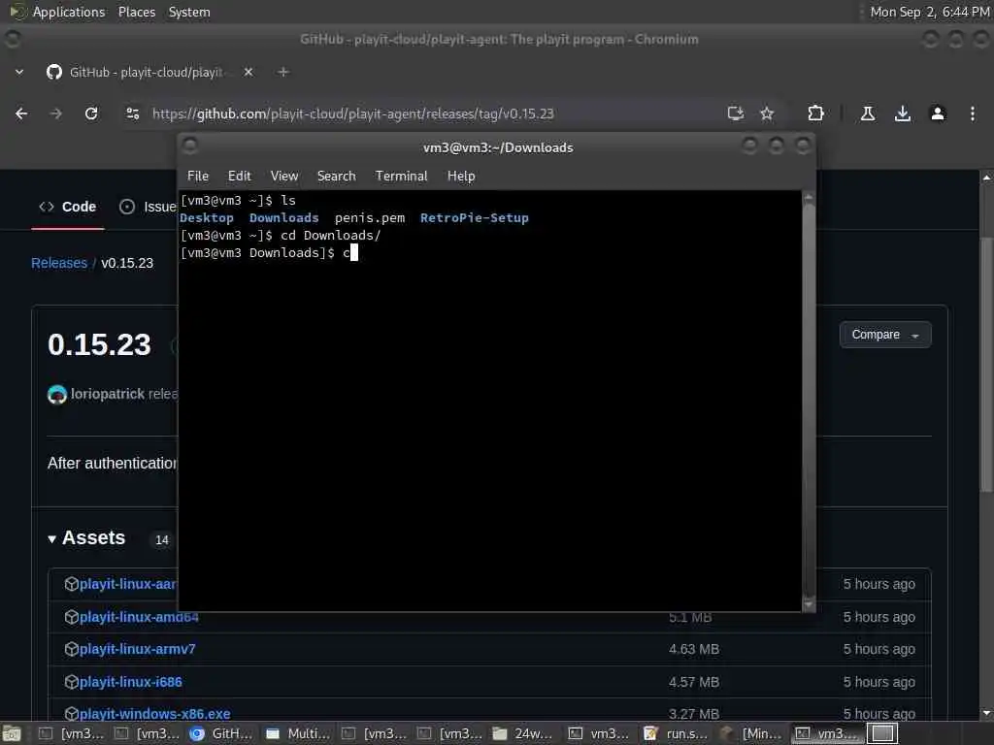Open loriopatrick user profile link

click(108, 394)
